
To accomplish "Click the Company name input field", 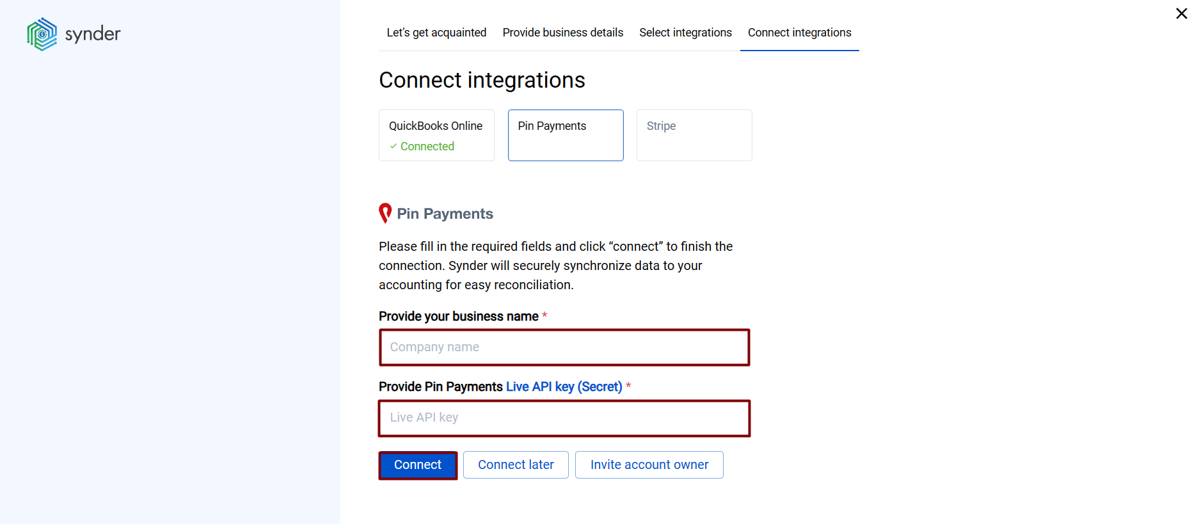I will pos(564,347).
